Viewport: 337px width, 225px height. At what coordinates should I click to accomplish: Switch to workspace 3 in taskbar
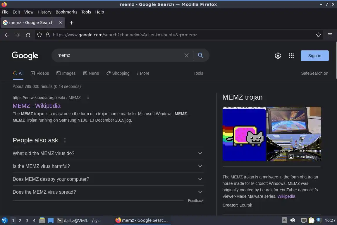[x=27, y=221]
